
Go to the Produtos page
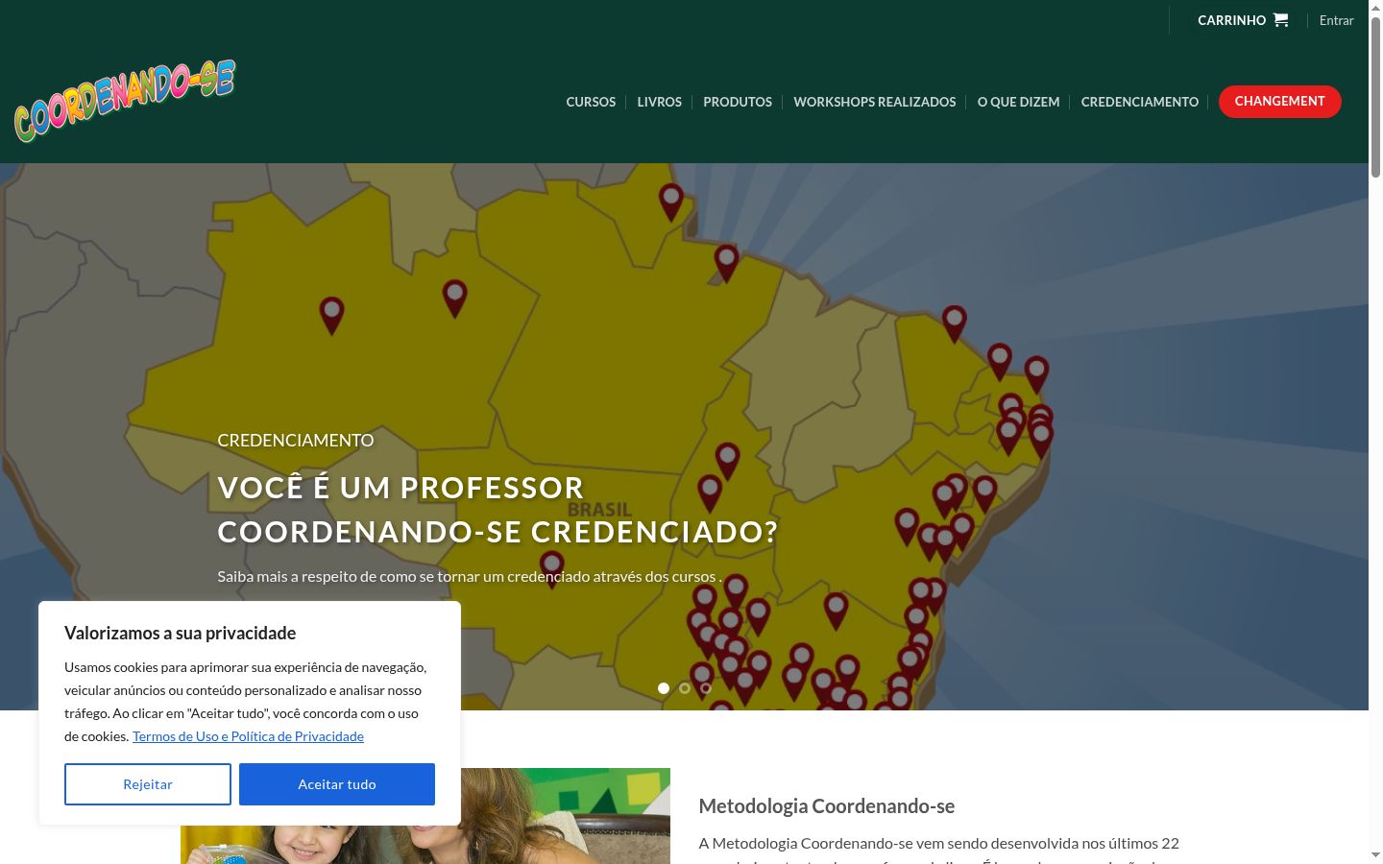point(738,102)
